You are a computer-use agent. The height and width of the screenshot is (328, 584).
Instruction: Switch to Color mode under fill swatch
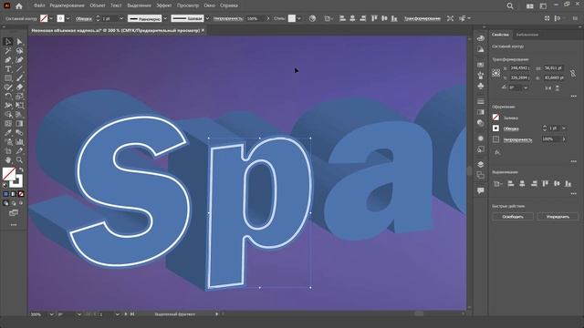pos(5,194)
